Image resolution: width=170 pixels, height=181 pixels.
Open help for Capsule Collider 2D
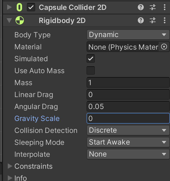[141, 7]
